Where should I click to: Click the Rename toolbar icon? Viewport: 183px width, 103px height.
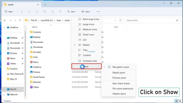(45, 11)
